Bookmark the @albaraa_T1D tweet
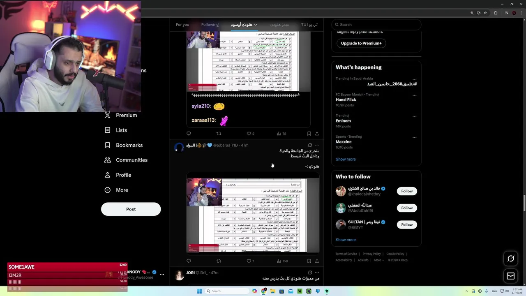 [x=309, y=261]
